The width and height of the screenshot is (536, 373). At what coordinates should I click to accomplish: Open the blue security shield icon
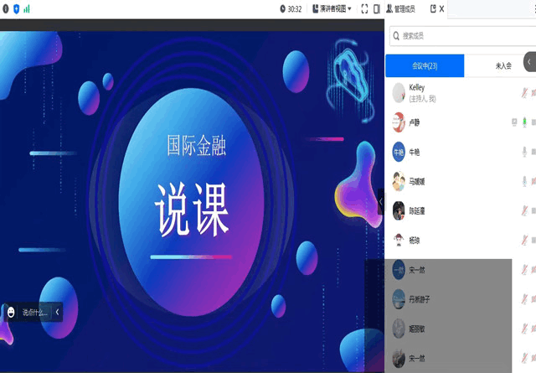tap(15, 8)
